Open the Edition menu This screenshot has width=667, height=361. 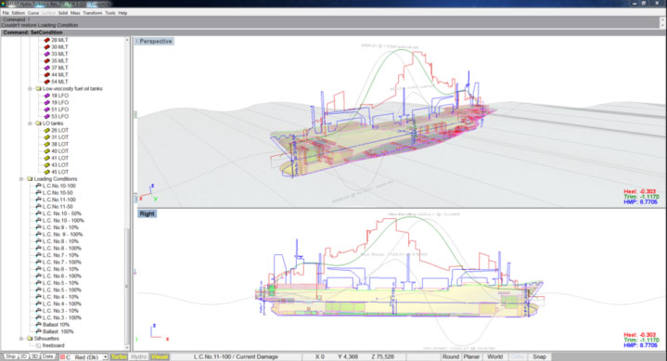click(x=19, y=13)
